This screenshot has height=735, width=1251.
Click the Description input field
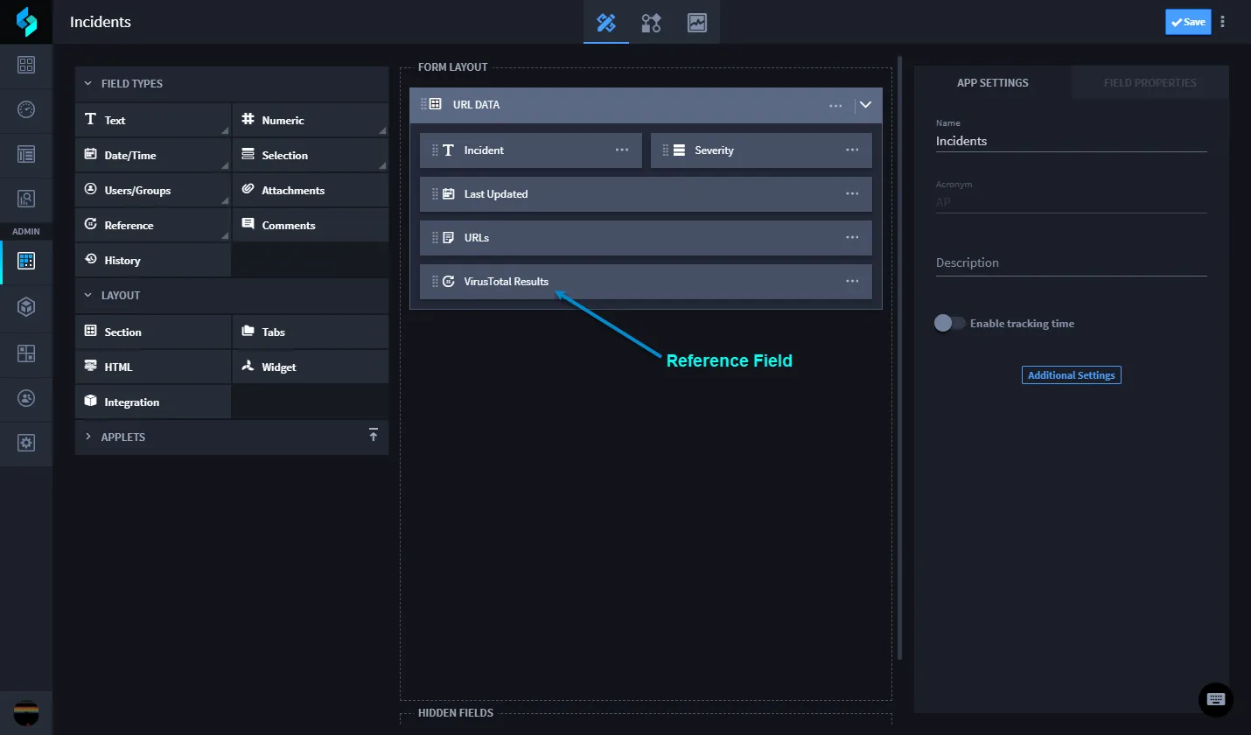point(1072,262)
